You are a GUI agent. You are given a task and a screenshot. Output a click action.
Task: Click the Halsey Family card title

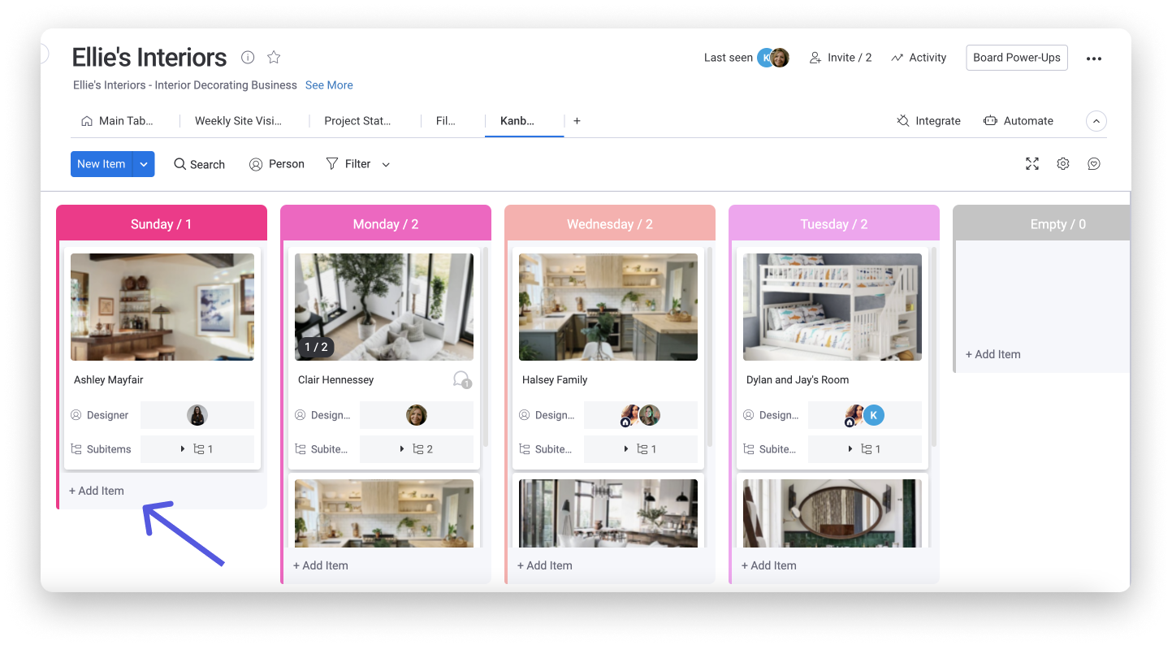(x=555, y=379)
